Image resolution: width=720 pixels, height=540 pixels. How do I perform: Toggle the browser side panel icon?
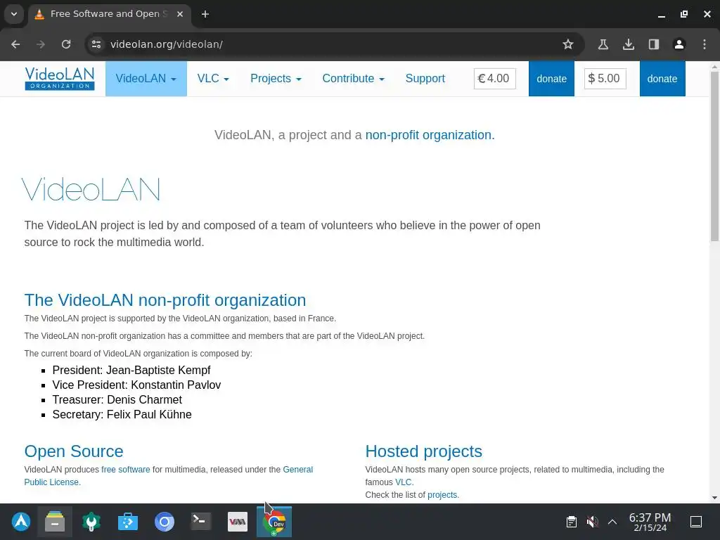point(653,44)
